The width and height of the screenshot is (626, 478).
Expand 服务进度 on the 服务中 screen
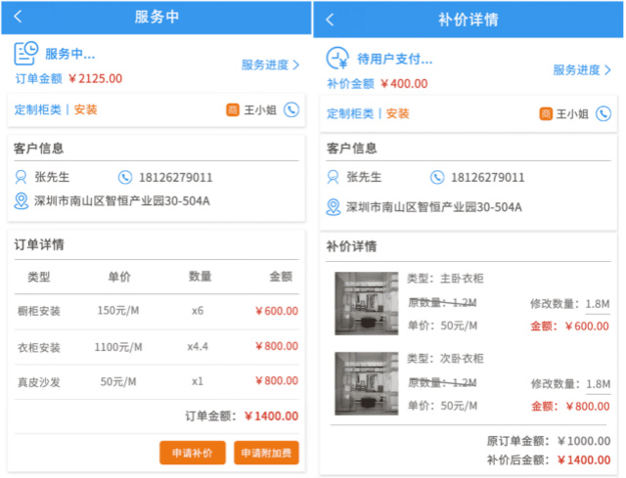click(x=270, y=65)
